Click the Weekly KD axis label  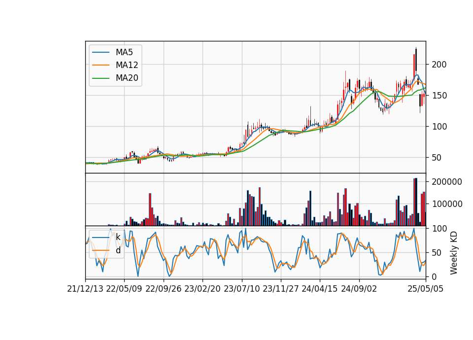coord(454,253)
